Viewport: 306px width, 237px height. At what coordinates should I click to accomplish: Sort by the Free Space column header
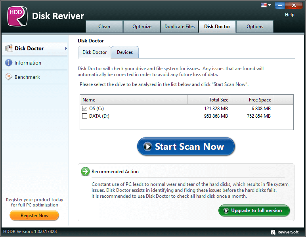(x=252, y=100)
